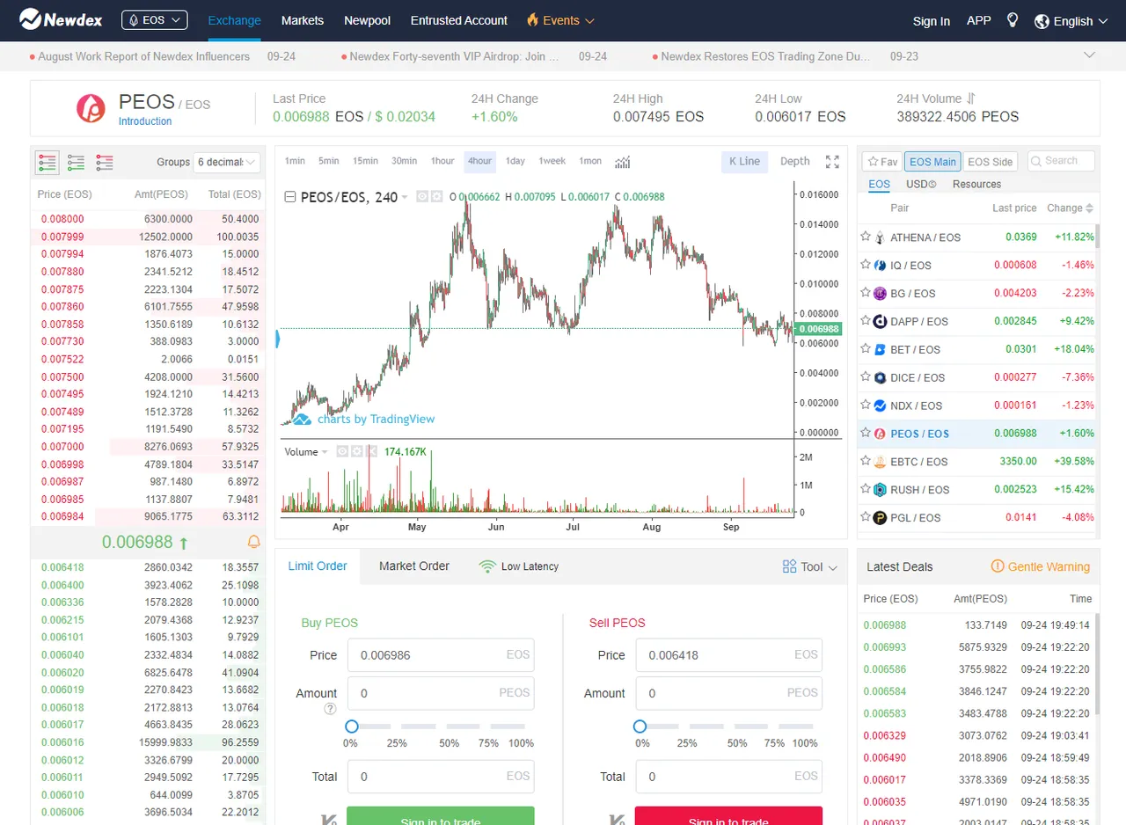
Task: Open the EOS chain selector dropdown
Action: tap(154, 19)
